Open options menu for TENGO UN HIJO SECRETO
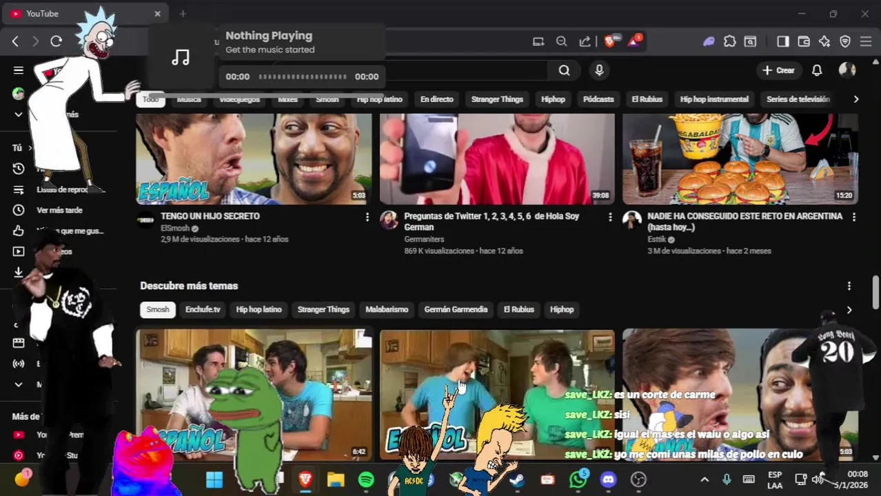This screenshot has width=881, height=496. click(367, 216)
